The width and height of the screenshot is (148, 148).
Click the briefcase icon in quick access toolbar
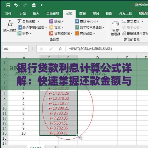(34, 5)
